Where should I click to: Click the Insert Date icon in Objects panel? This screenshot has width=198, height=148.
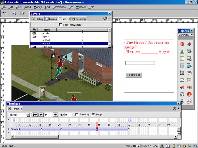click(189, 80)
